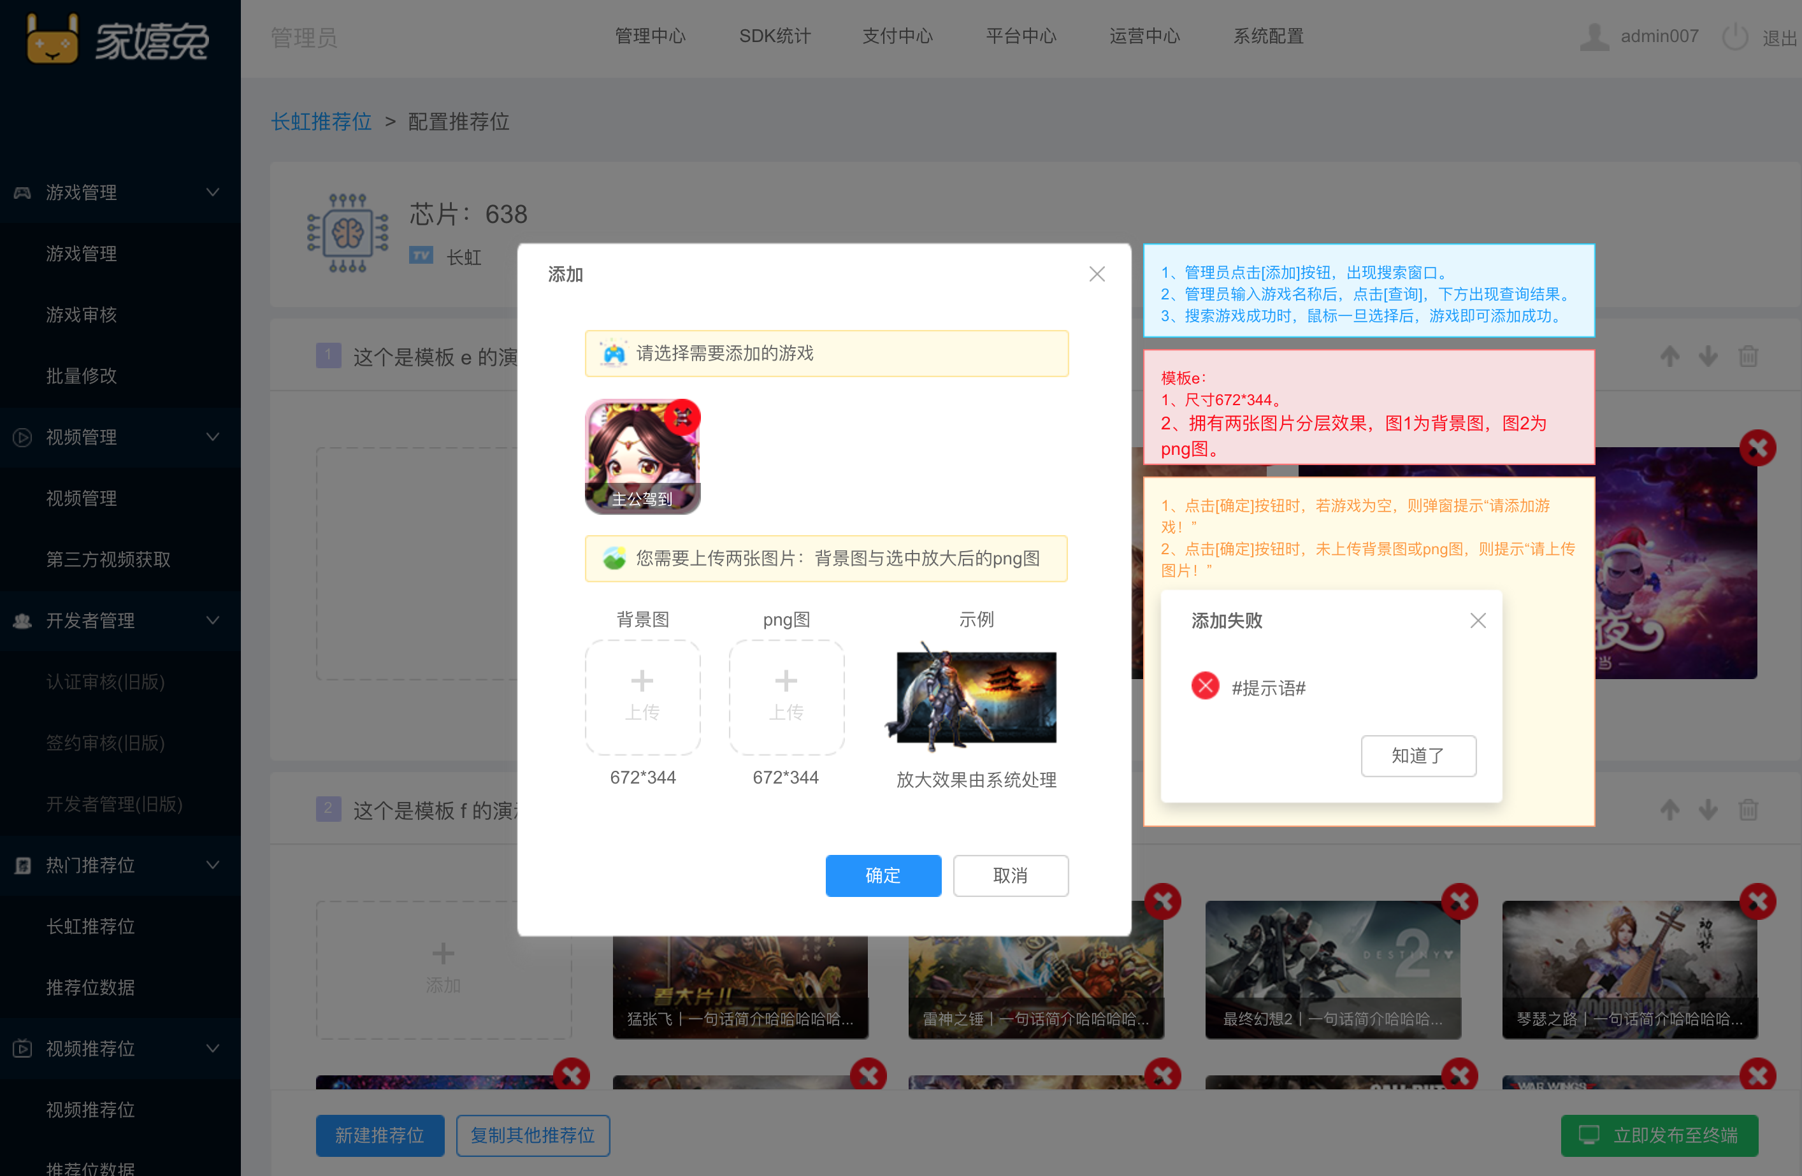Open the 支付中心 top menu

(x=897, y=36)
